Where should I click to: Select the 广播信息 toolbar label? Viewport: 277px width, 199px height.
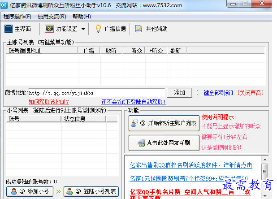coord(115,29)
